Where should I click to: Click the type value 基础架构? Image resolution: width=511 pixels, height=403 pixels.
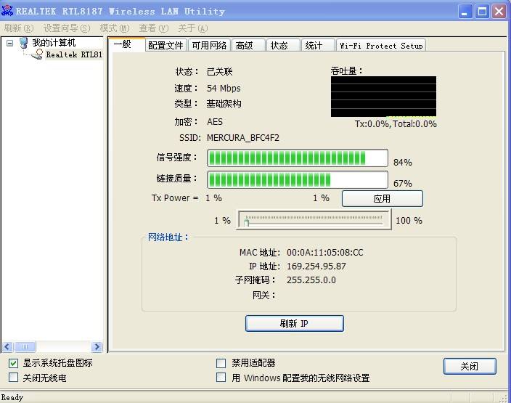click(224, 104)
